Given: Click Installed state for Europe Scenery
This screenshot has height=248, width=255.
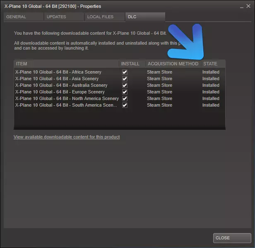Looking at the screenshot, I should 211,92.
